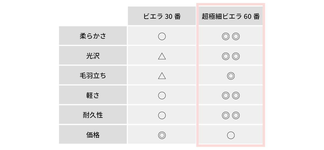Select the 価格 row label

93,135
